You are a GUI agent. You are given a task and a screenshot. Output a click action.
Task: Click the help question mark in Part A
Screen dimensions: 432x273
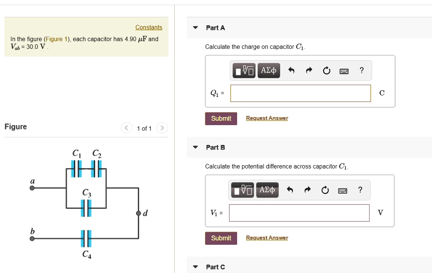click(x=362, y=70)
